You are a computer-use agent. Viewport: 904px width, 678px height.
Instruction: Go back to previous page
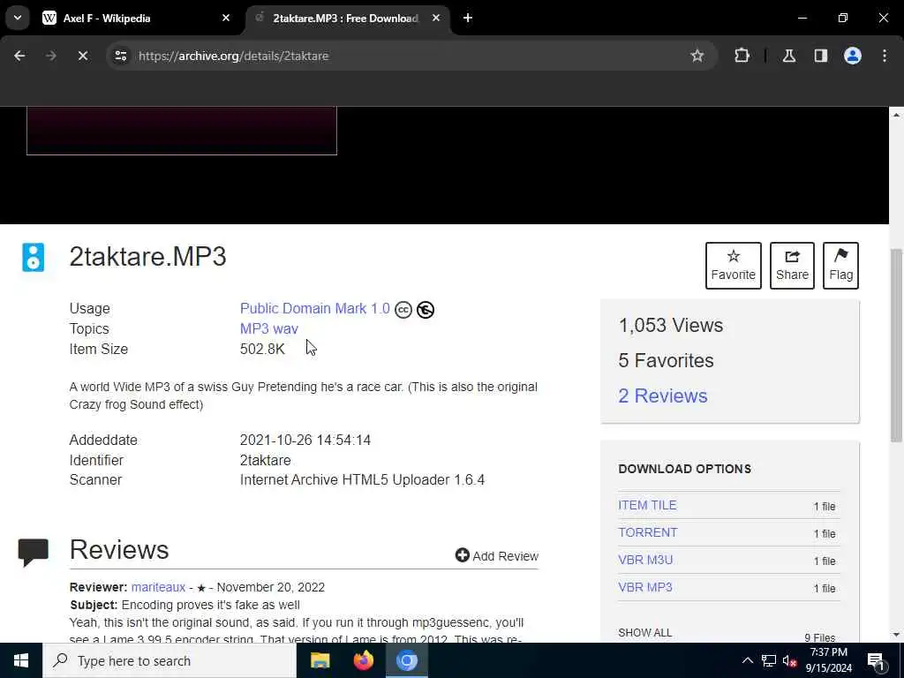click(19, 56)
